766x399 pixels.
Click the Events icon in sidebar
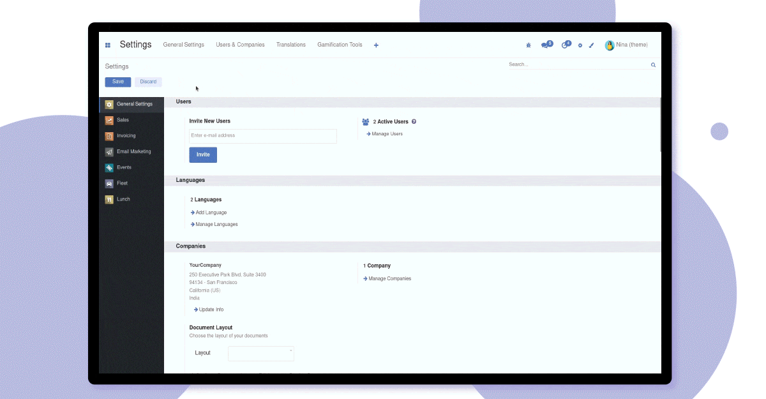pyautogui.click(x=109, y=168)
